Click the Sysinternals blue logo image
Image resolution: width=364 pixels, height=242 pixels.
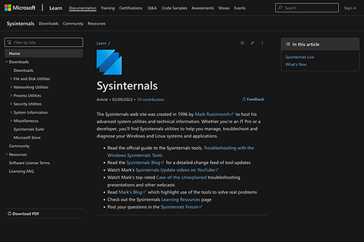tap(109, 62)
